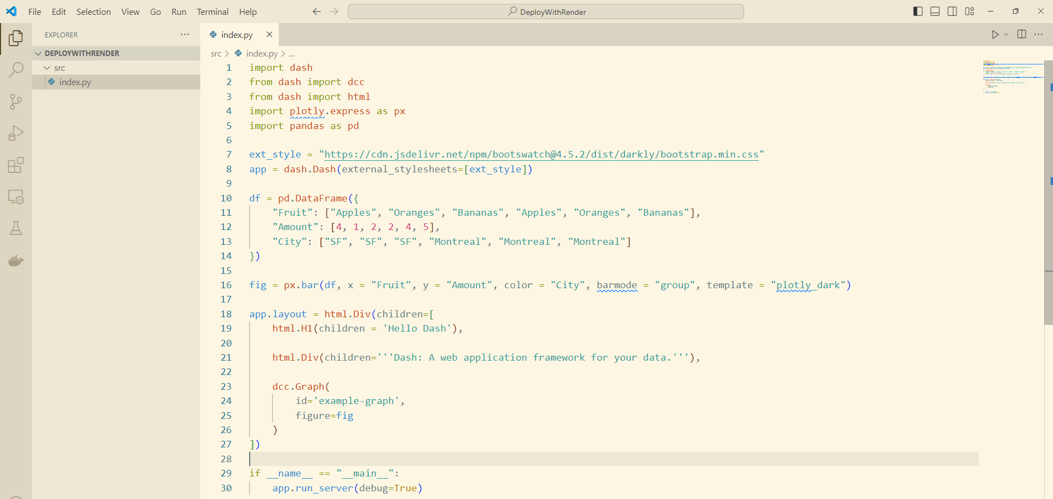Go back with the left arrow
1053x499 pixels.
click(317, 12)
